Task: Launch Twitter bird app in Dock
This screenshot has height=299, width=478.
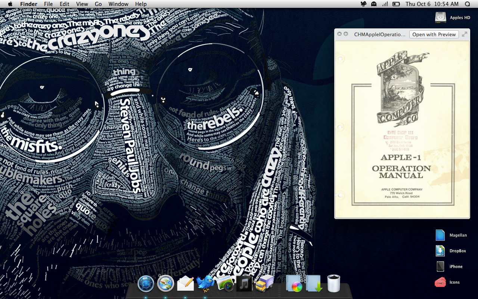Action: [x=205, y=283]
